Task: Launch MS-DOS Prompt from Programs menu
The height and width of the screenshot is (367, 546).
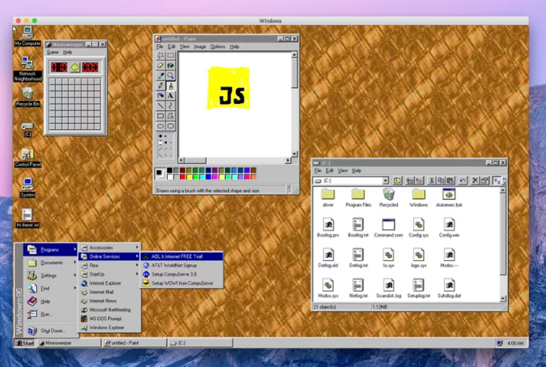Action: [107, 319]
